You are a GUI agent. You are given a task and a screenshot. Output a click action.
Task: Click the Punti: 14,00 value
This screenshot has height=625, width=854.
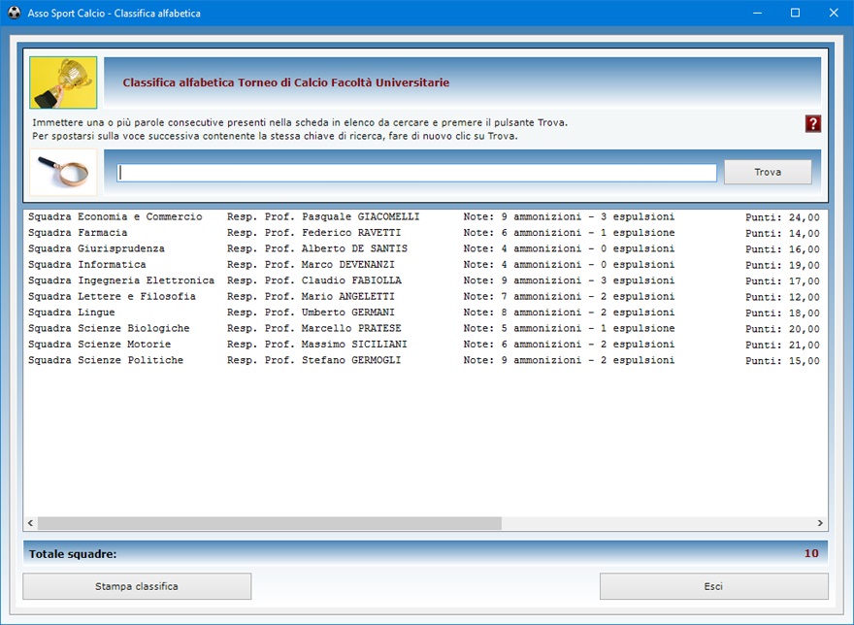(782, 233)
